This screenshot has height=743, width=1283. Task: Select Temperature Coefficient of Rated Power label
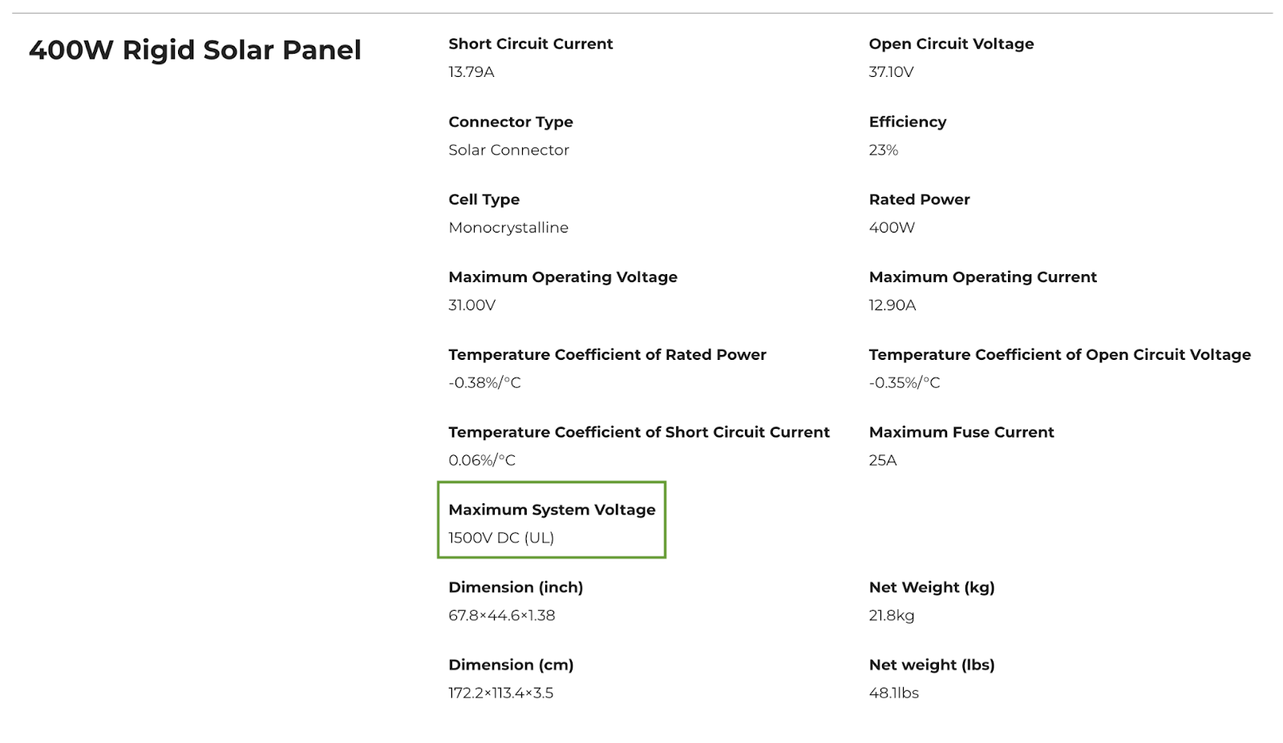607,355
